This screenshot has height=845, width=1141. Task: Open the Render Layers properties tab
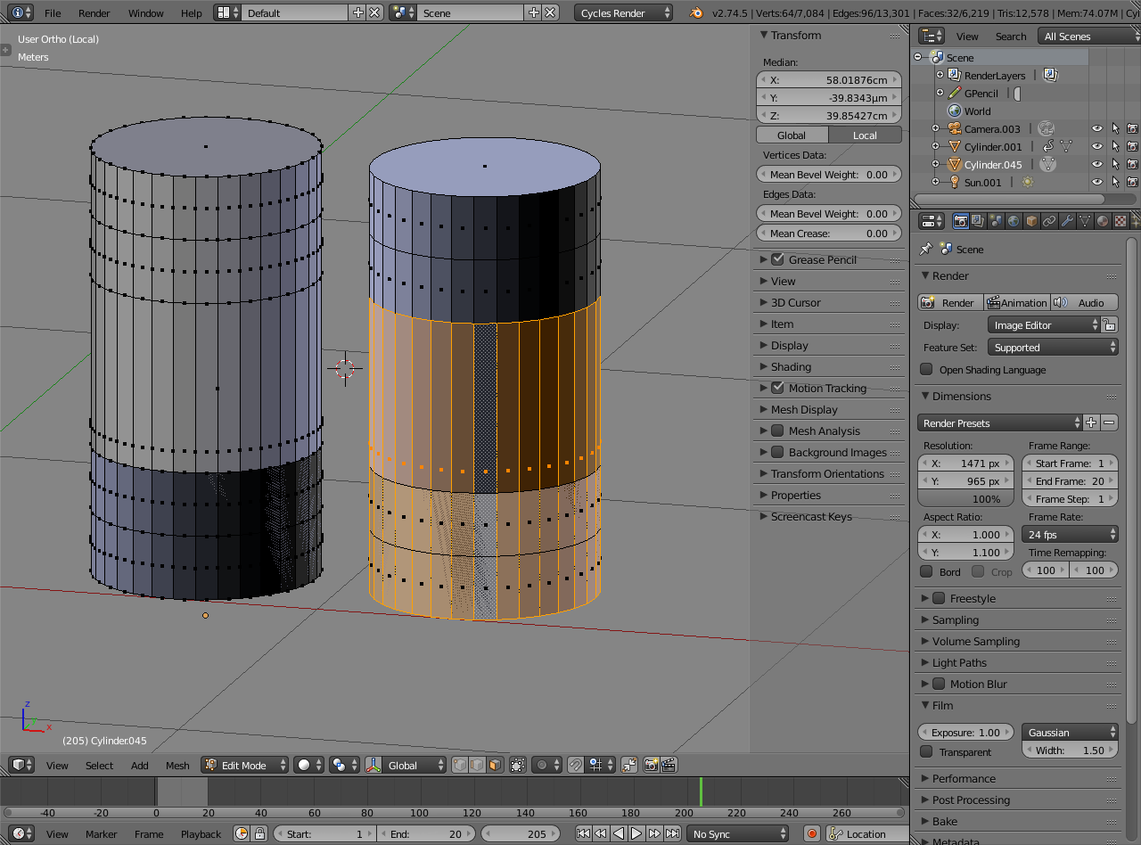(978, 221)
